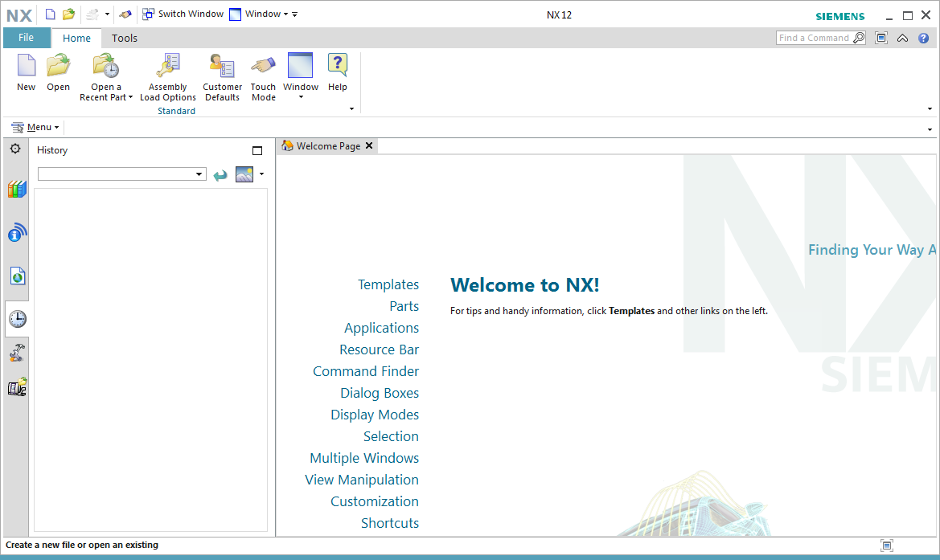Open the HD3D Tools tab icon
Image resolution: width=940 pixels, height=560 pixels.
pos(17,232)
